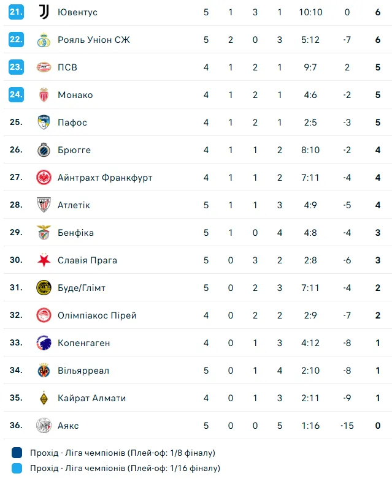Click the dark blue 1/8 final legend swatch
The image size is (392, 479).
(17, 453)
